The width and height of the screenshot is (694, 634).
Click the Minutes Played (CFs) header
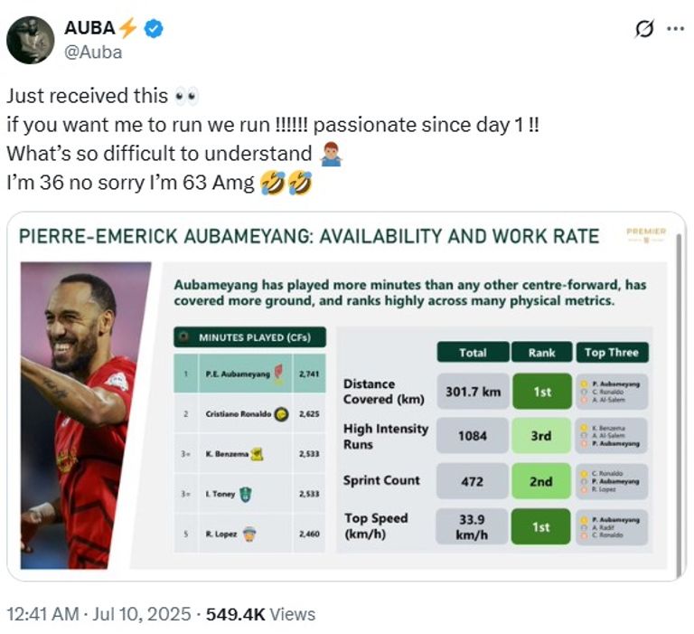coord(249,337)
